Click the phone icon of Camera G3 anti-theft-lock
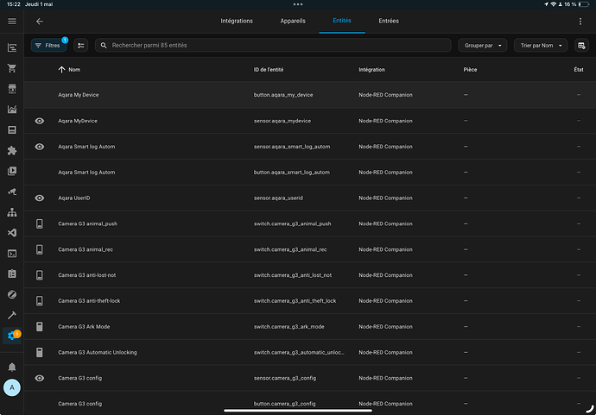Image resolution: width=596 pixels, height=415 pixels. tap(40, 301)
